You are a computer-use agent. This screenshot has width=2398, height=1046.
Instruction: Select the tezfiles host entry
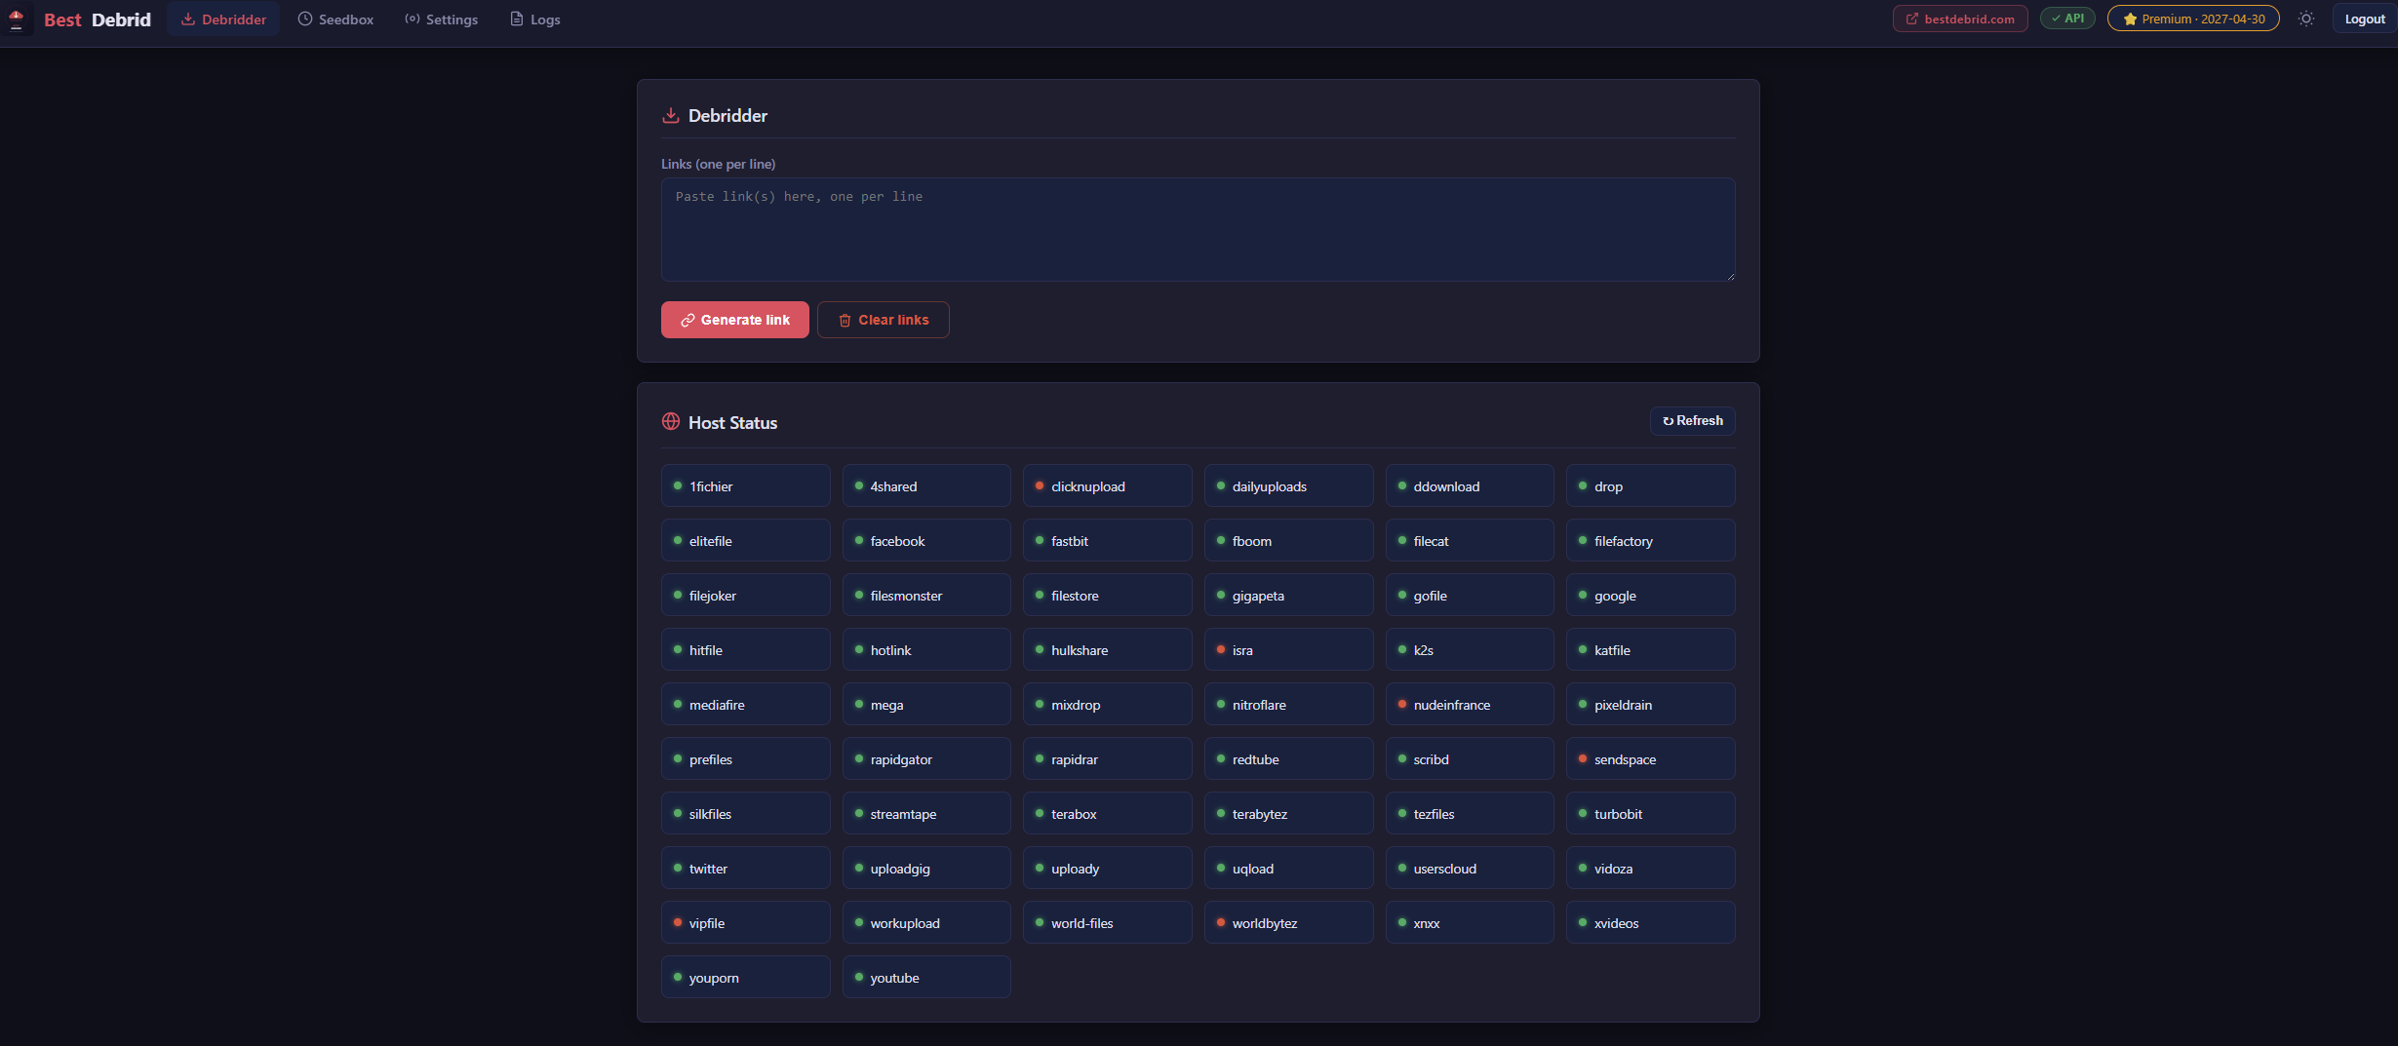[x=1470, y=813]
